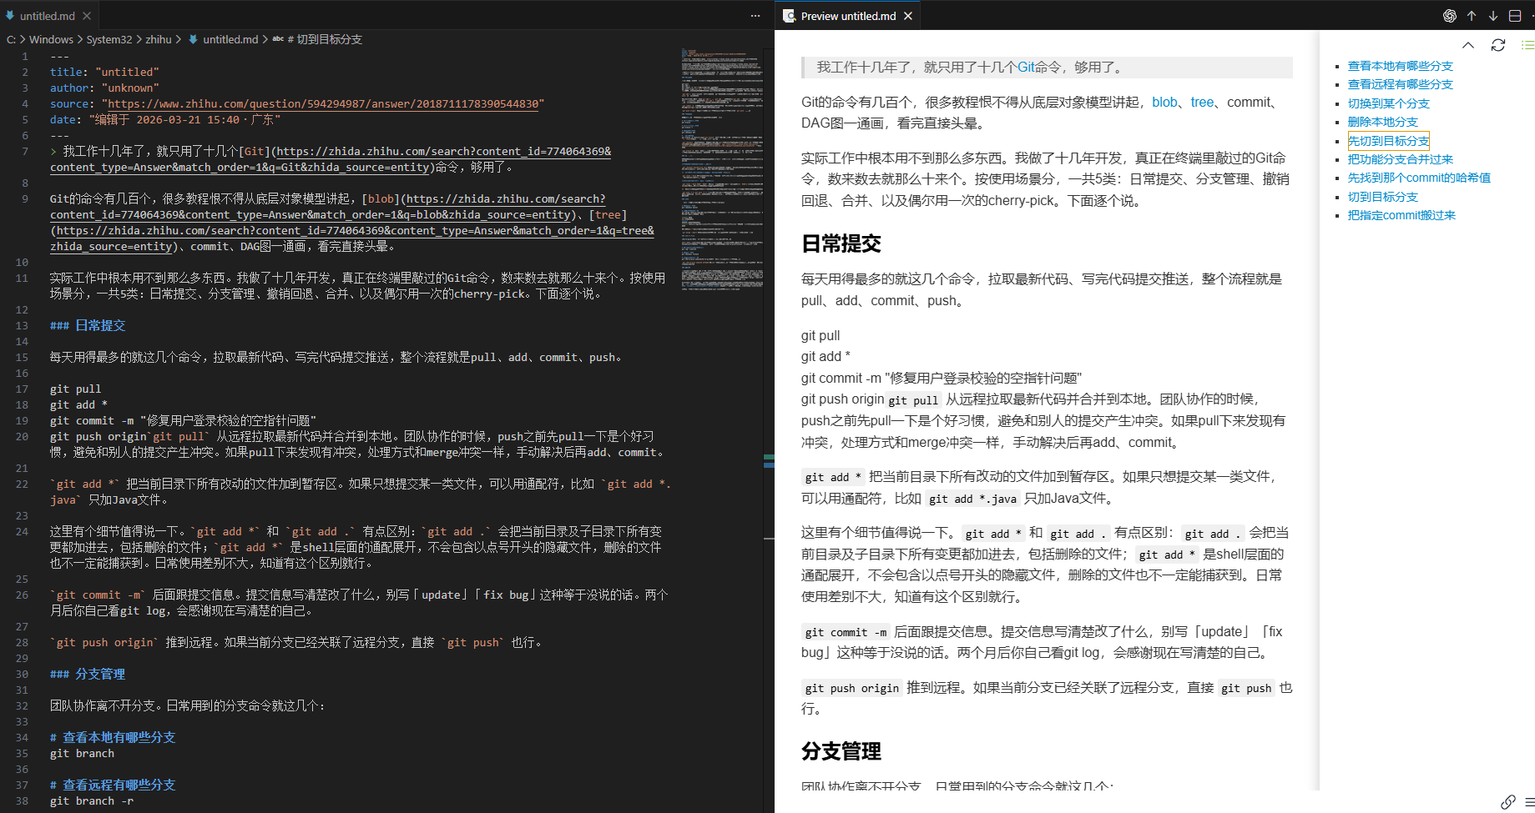Click the upward arrow icon in preview toolbar
1535x813 pixels.
1471,15
